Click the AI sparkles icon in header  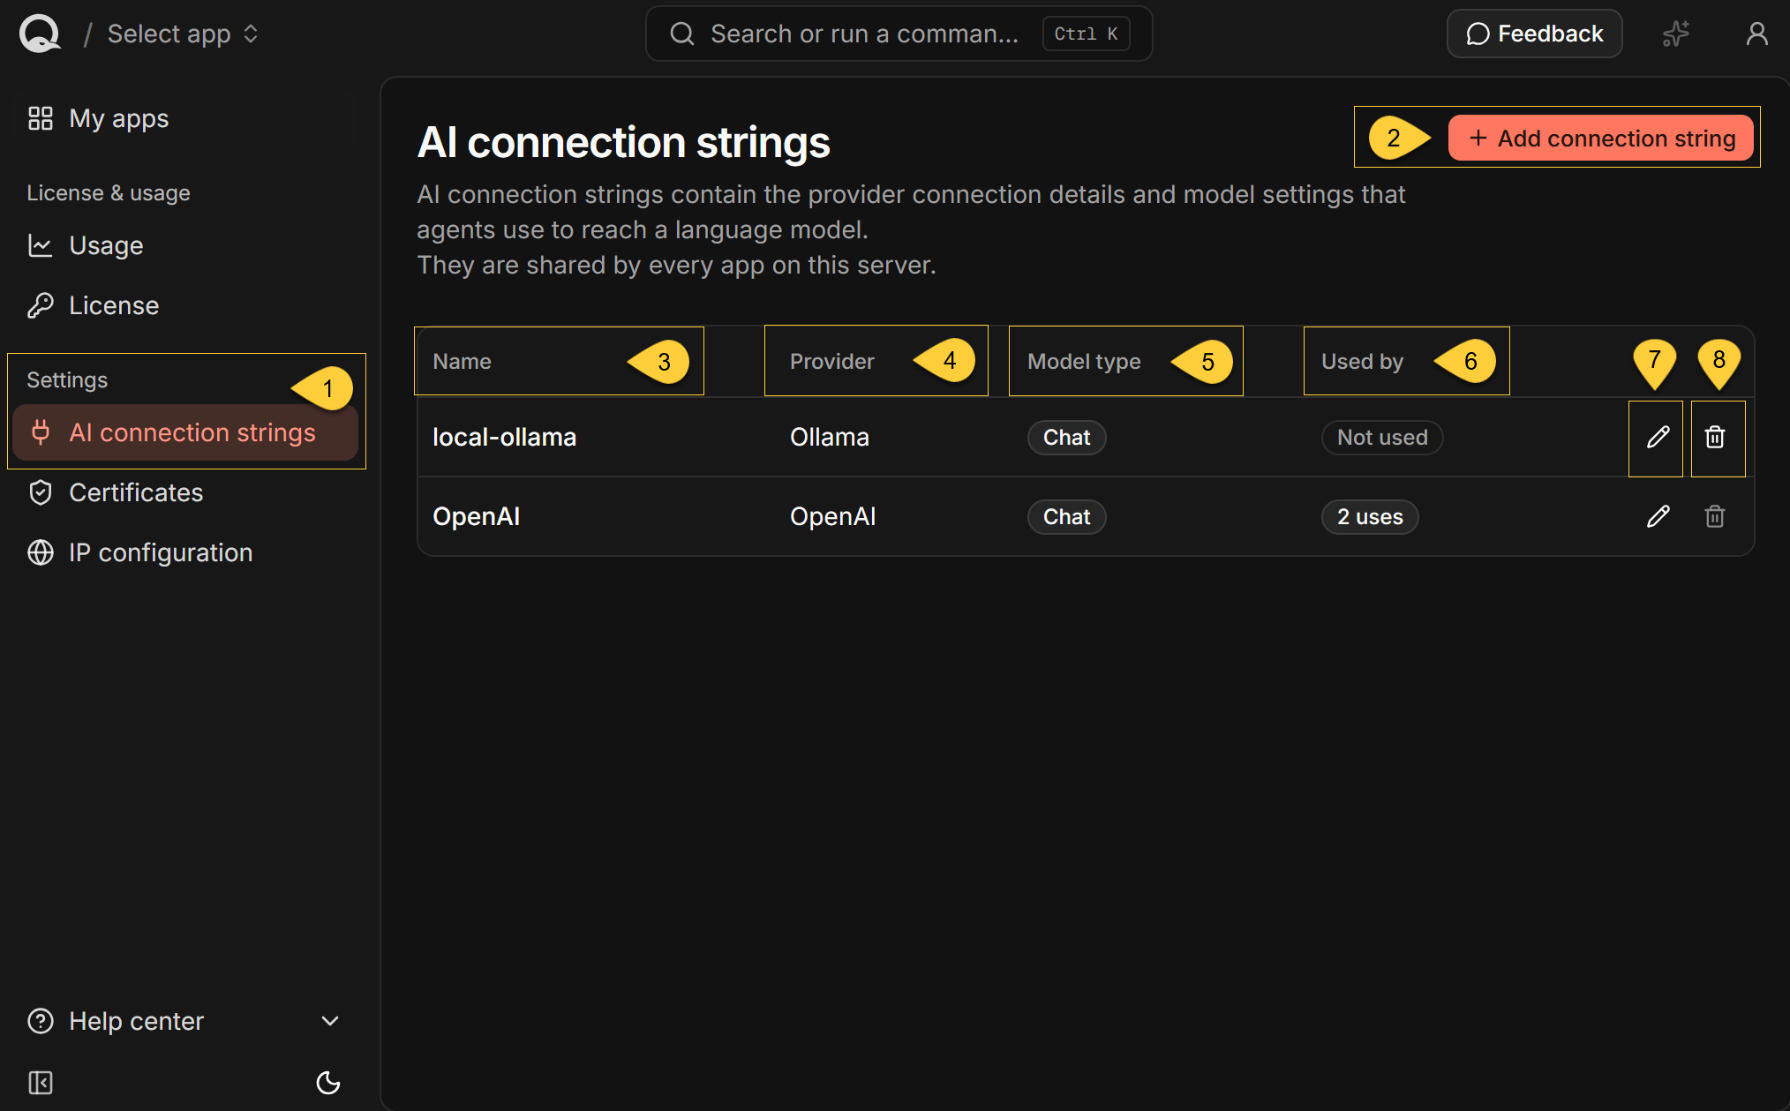(1675, 34)
